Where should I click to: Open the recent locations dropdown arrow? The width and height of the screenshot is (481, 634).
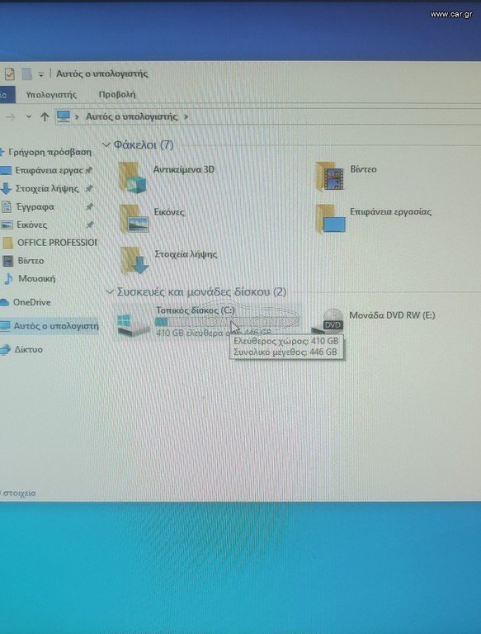point(28,117)
